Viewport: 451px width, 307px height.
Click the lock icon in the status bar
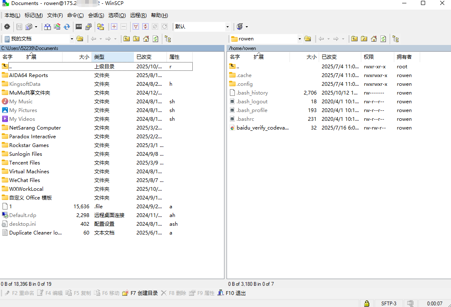click(367, 303)
